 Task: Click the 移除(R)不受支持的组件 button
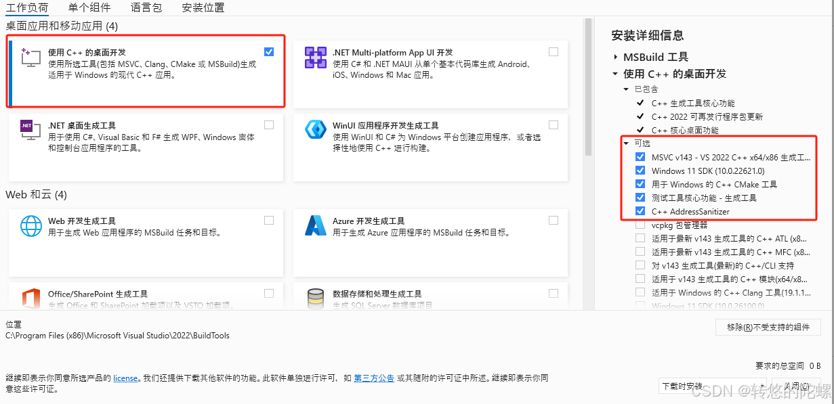point(768,327)
